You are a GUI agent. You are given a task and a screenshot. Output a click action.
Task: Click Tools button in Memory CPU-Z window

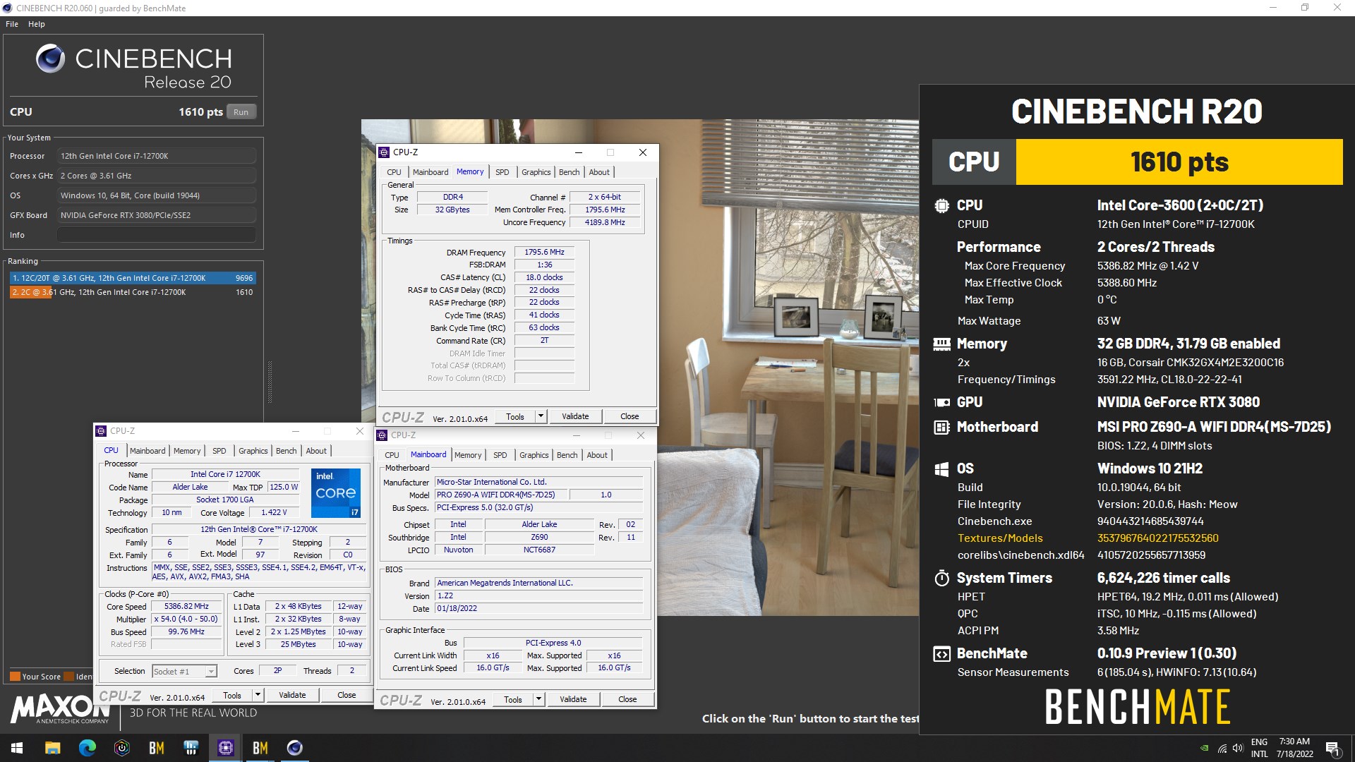click(515, 416)
